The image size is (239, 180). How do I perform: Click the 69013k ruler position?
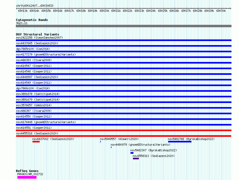(23, 11)
